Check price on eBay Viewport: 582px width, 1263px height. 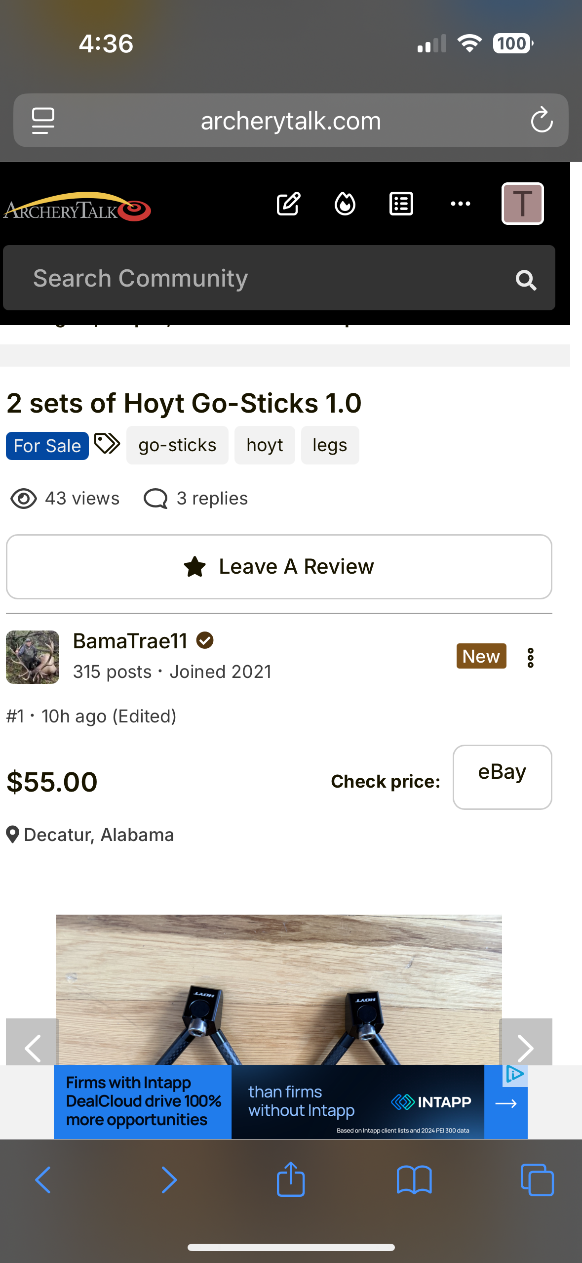coord(502,777)
